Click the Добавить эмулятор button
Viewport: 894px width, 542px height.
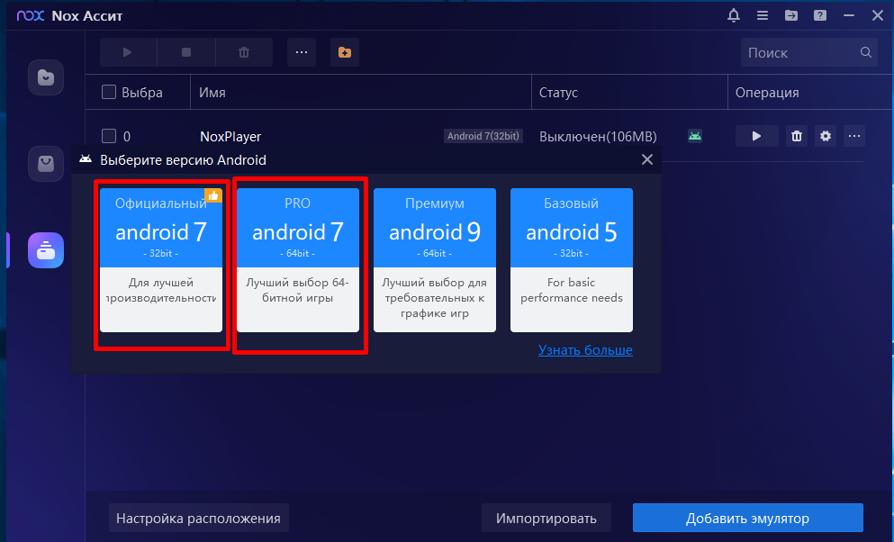[x=747, y=518]
